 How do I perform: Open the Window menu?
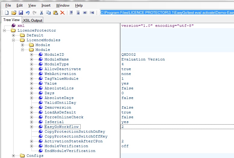(63, 5)
